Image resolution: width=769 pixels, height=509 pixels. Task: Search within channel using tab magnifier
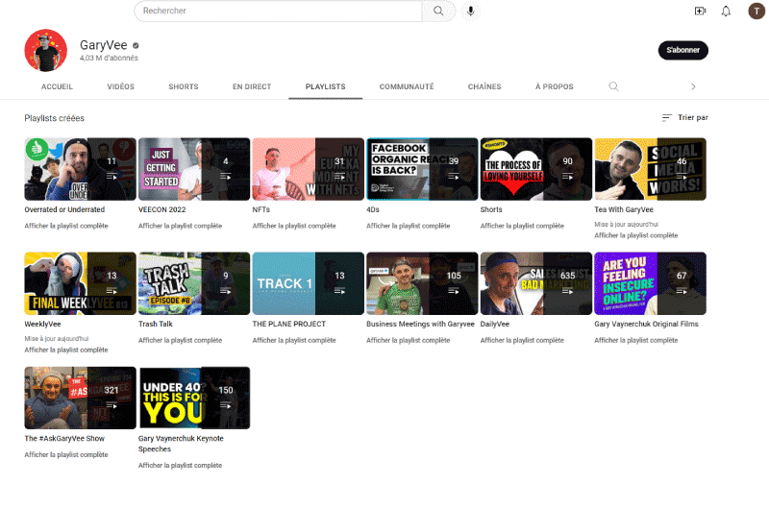613,86
